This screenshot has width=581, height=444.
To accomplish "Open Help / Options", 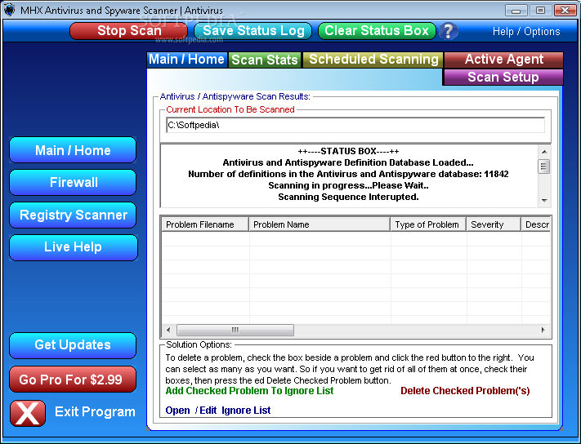I will [526, 32].
